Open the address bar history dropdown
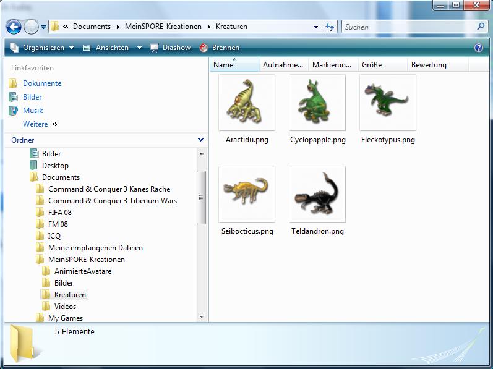The image size is (493, 369). pos(315,27)
